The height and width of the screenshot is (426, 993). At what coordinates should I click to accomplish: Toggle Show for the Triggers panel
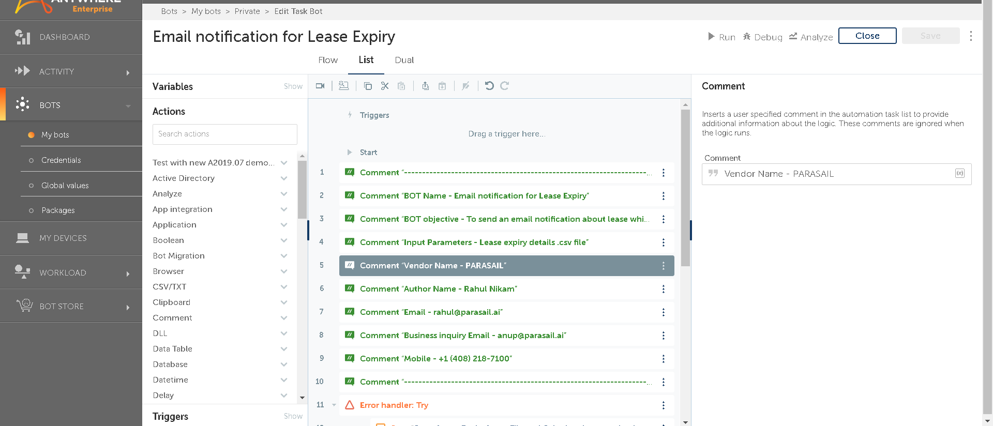pos(293,416)
